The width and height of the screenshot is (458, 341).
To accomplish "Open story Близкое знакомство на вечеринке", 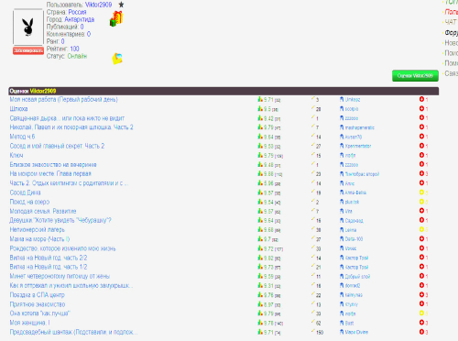I will [x=53, y=164].
